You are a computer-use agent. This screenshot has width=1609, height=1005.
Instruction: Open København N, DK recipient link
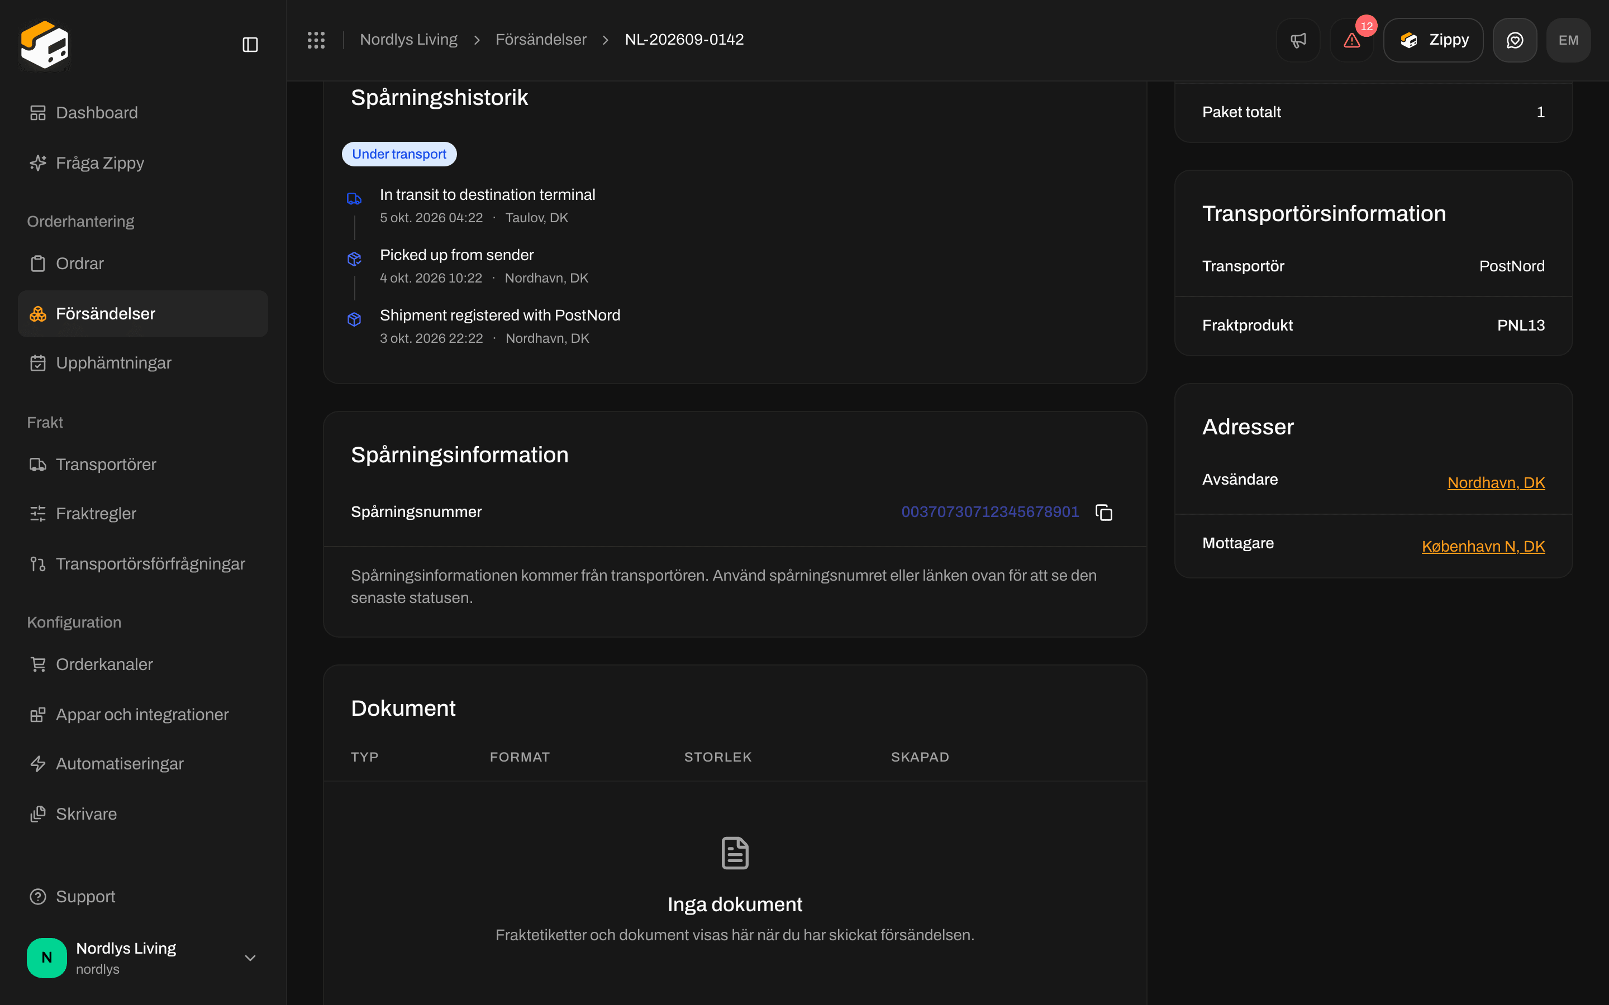click(1483, 547)
